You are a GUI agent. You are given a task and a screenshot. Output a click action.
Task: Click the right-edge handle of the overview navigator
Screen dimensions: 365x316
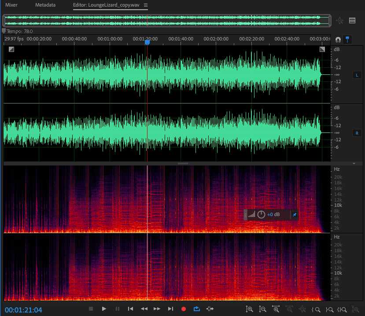pos(330,21)
